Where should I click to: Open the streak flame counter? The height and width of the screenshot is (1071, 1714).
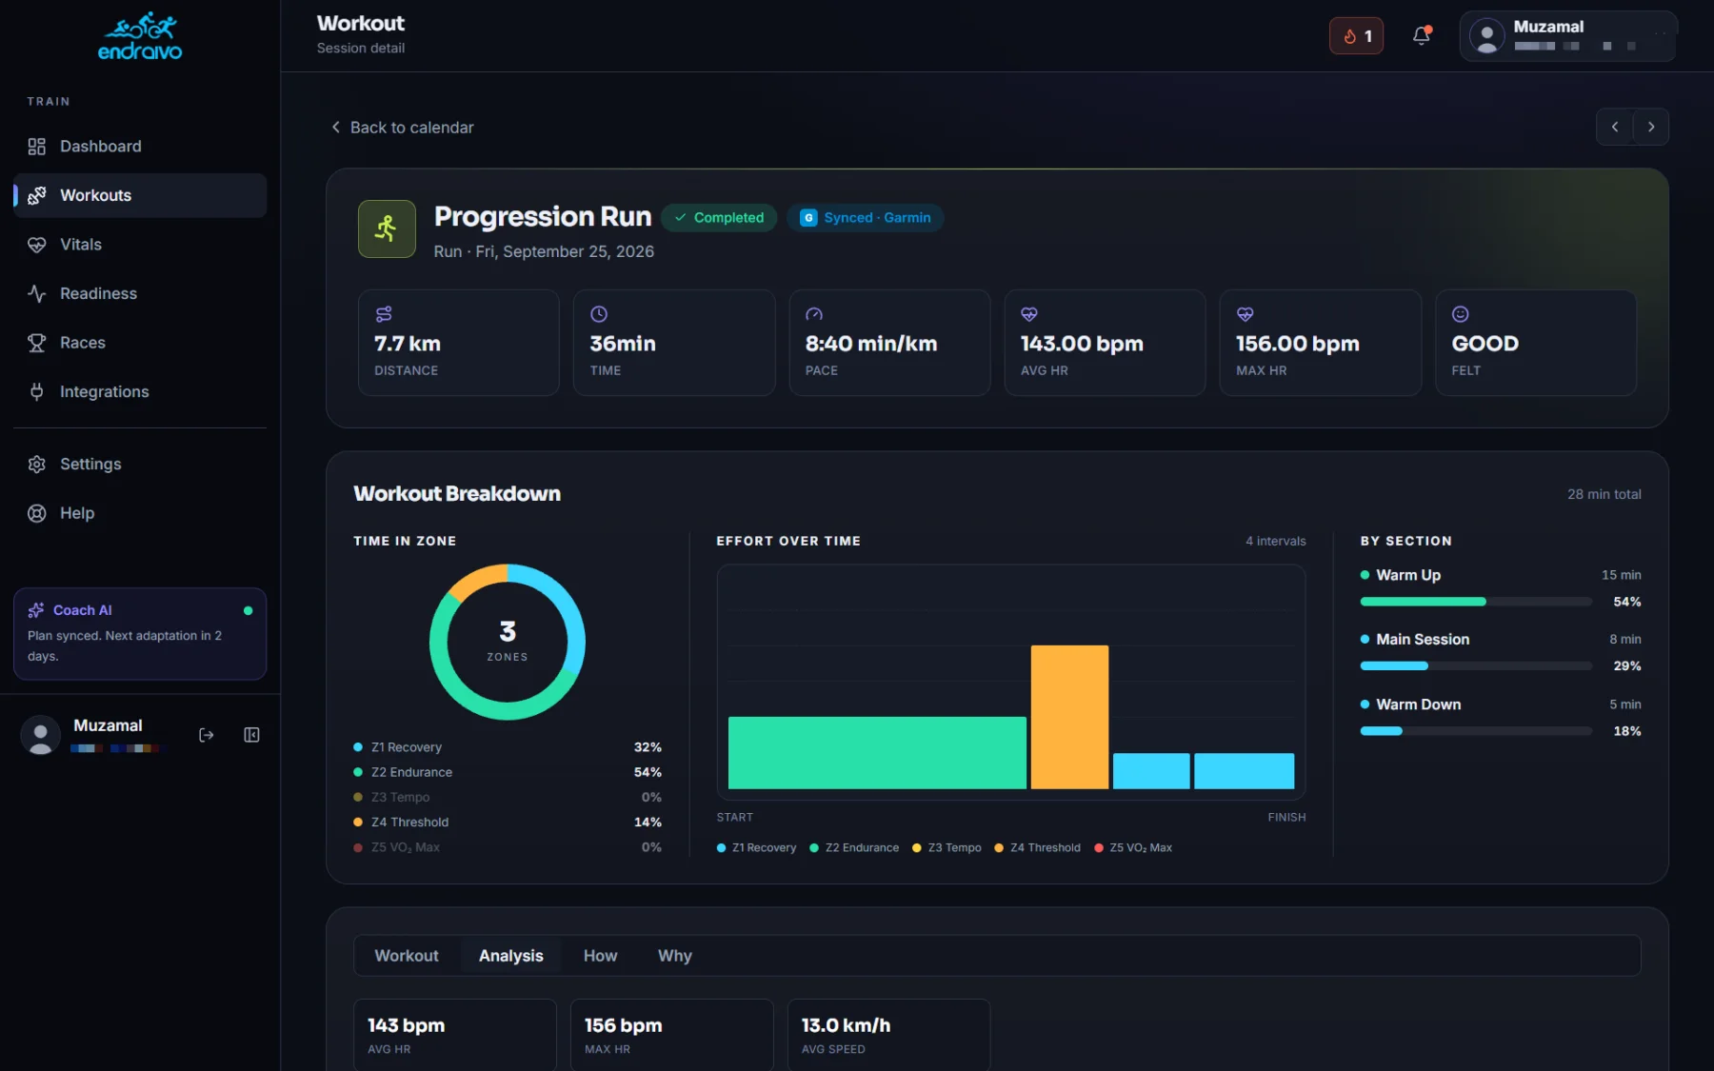1356,36
